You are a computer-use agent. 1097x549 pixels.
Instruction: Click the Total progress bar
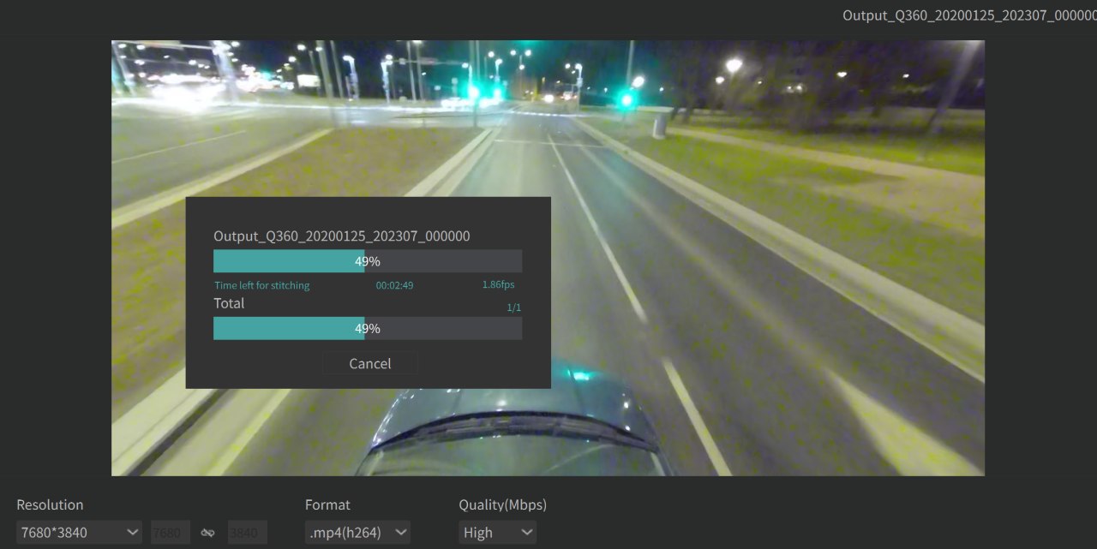pos(368,328)
